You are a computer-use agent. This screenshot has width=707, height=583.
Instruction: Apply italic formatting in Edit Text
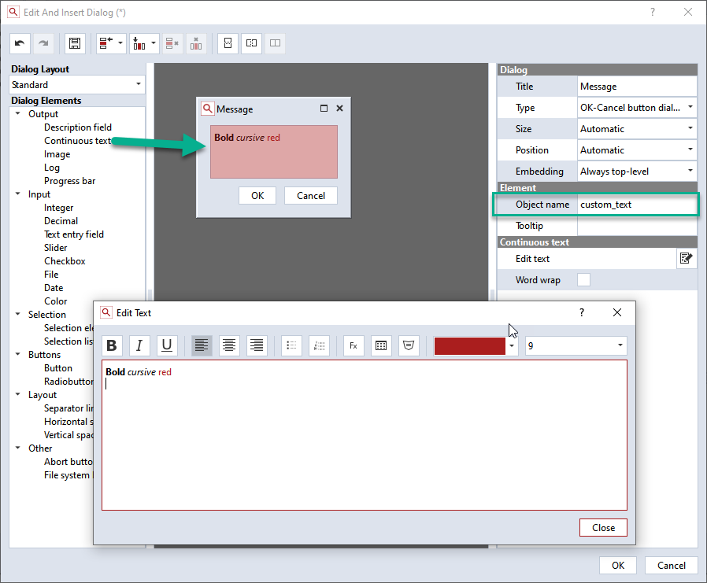(x=139, y=345)
